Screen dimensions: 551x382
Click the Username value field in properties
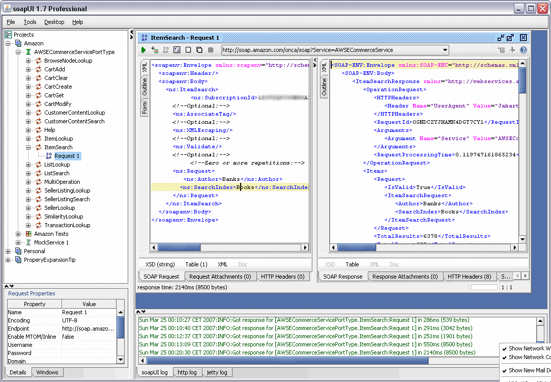click(x=89, y=345)
